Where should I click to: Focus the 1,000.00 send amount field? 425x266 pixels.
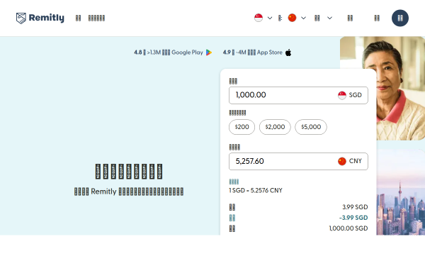[x=298, y=95]
